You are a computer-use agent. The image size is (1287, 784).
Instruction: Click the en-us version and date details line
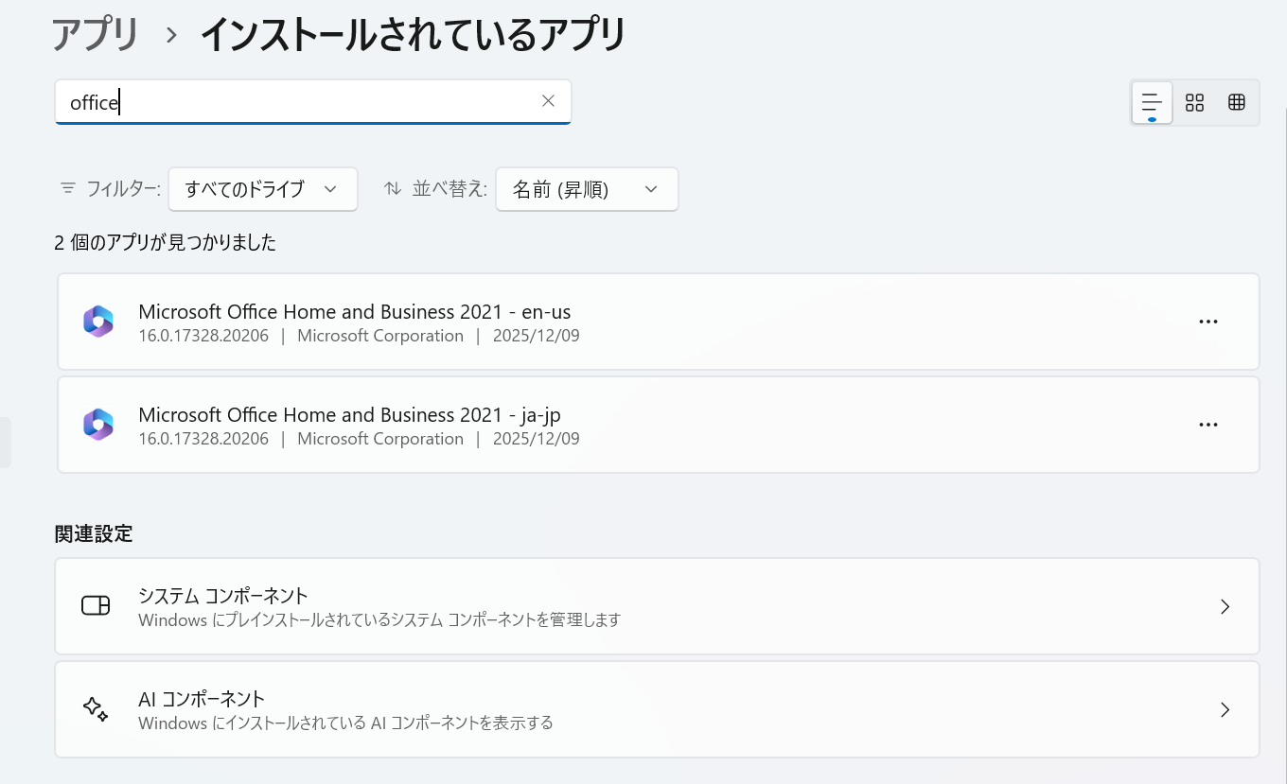(x=359, y=336)
